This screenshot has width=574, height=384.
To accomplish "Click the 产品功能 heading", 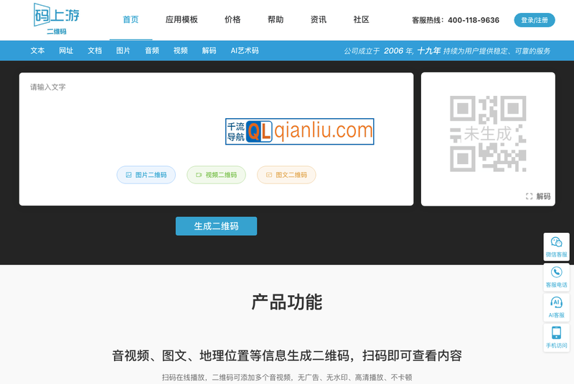I will click(x=286, y=302).
